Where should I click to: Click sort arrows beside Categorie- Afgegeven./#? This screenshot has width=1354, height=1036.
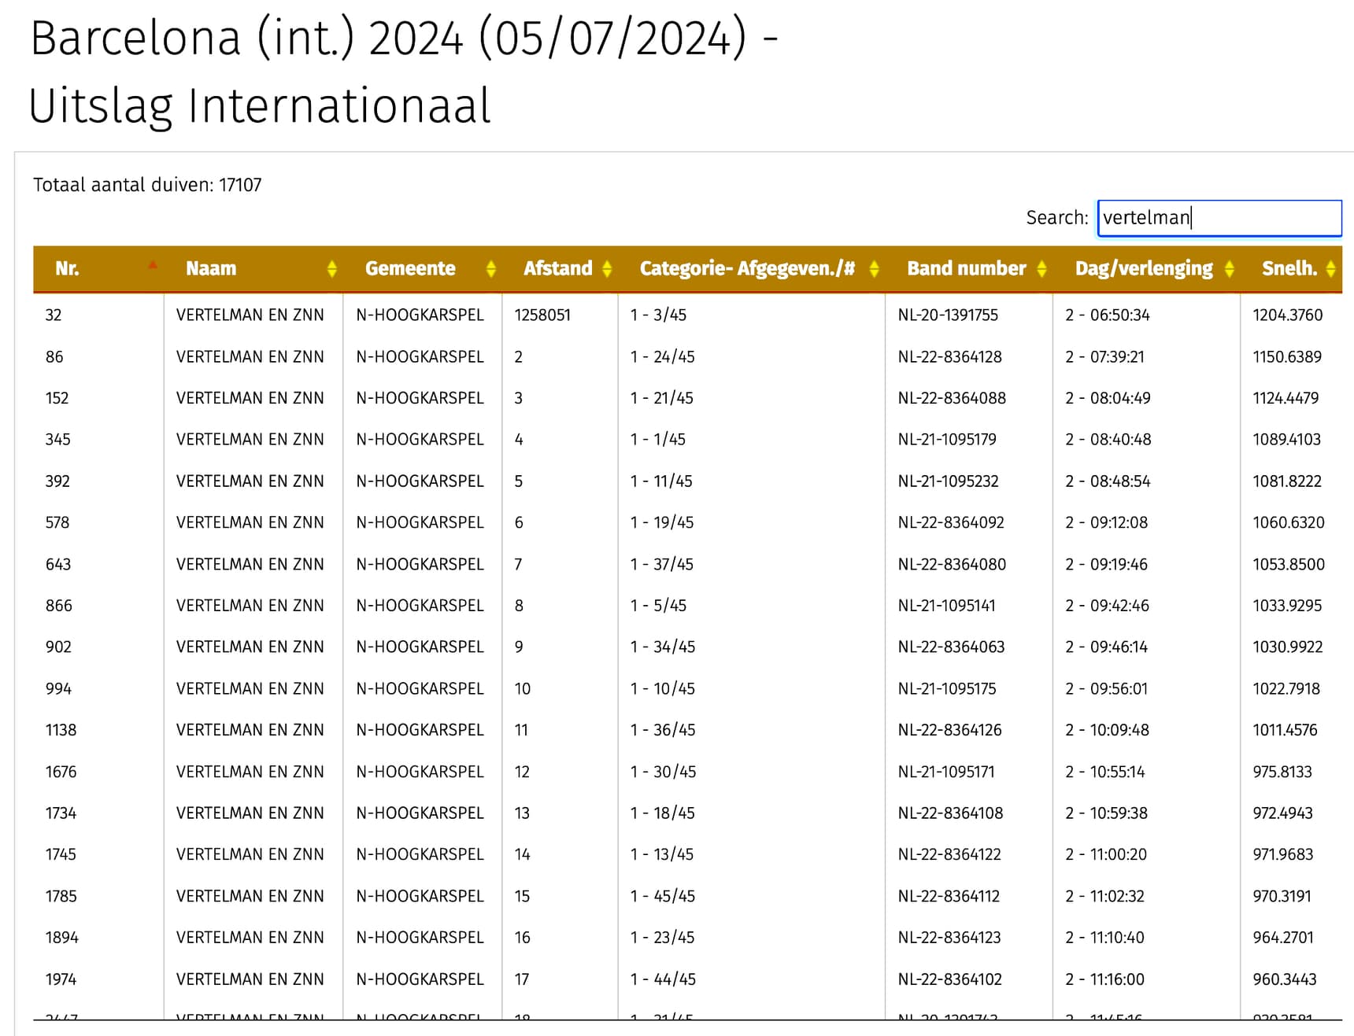coord(873,269)
